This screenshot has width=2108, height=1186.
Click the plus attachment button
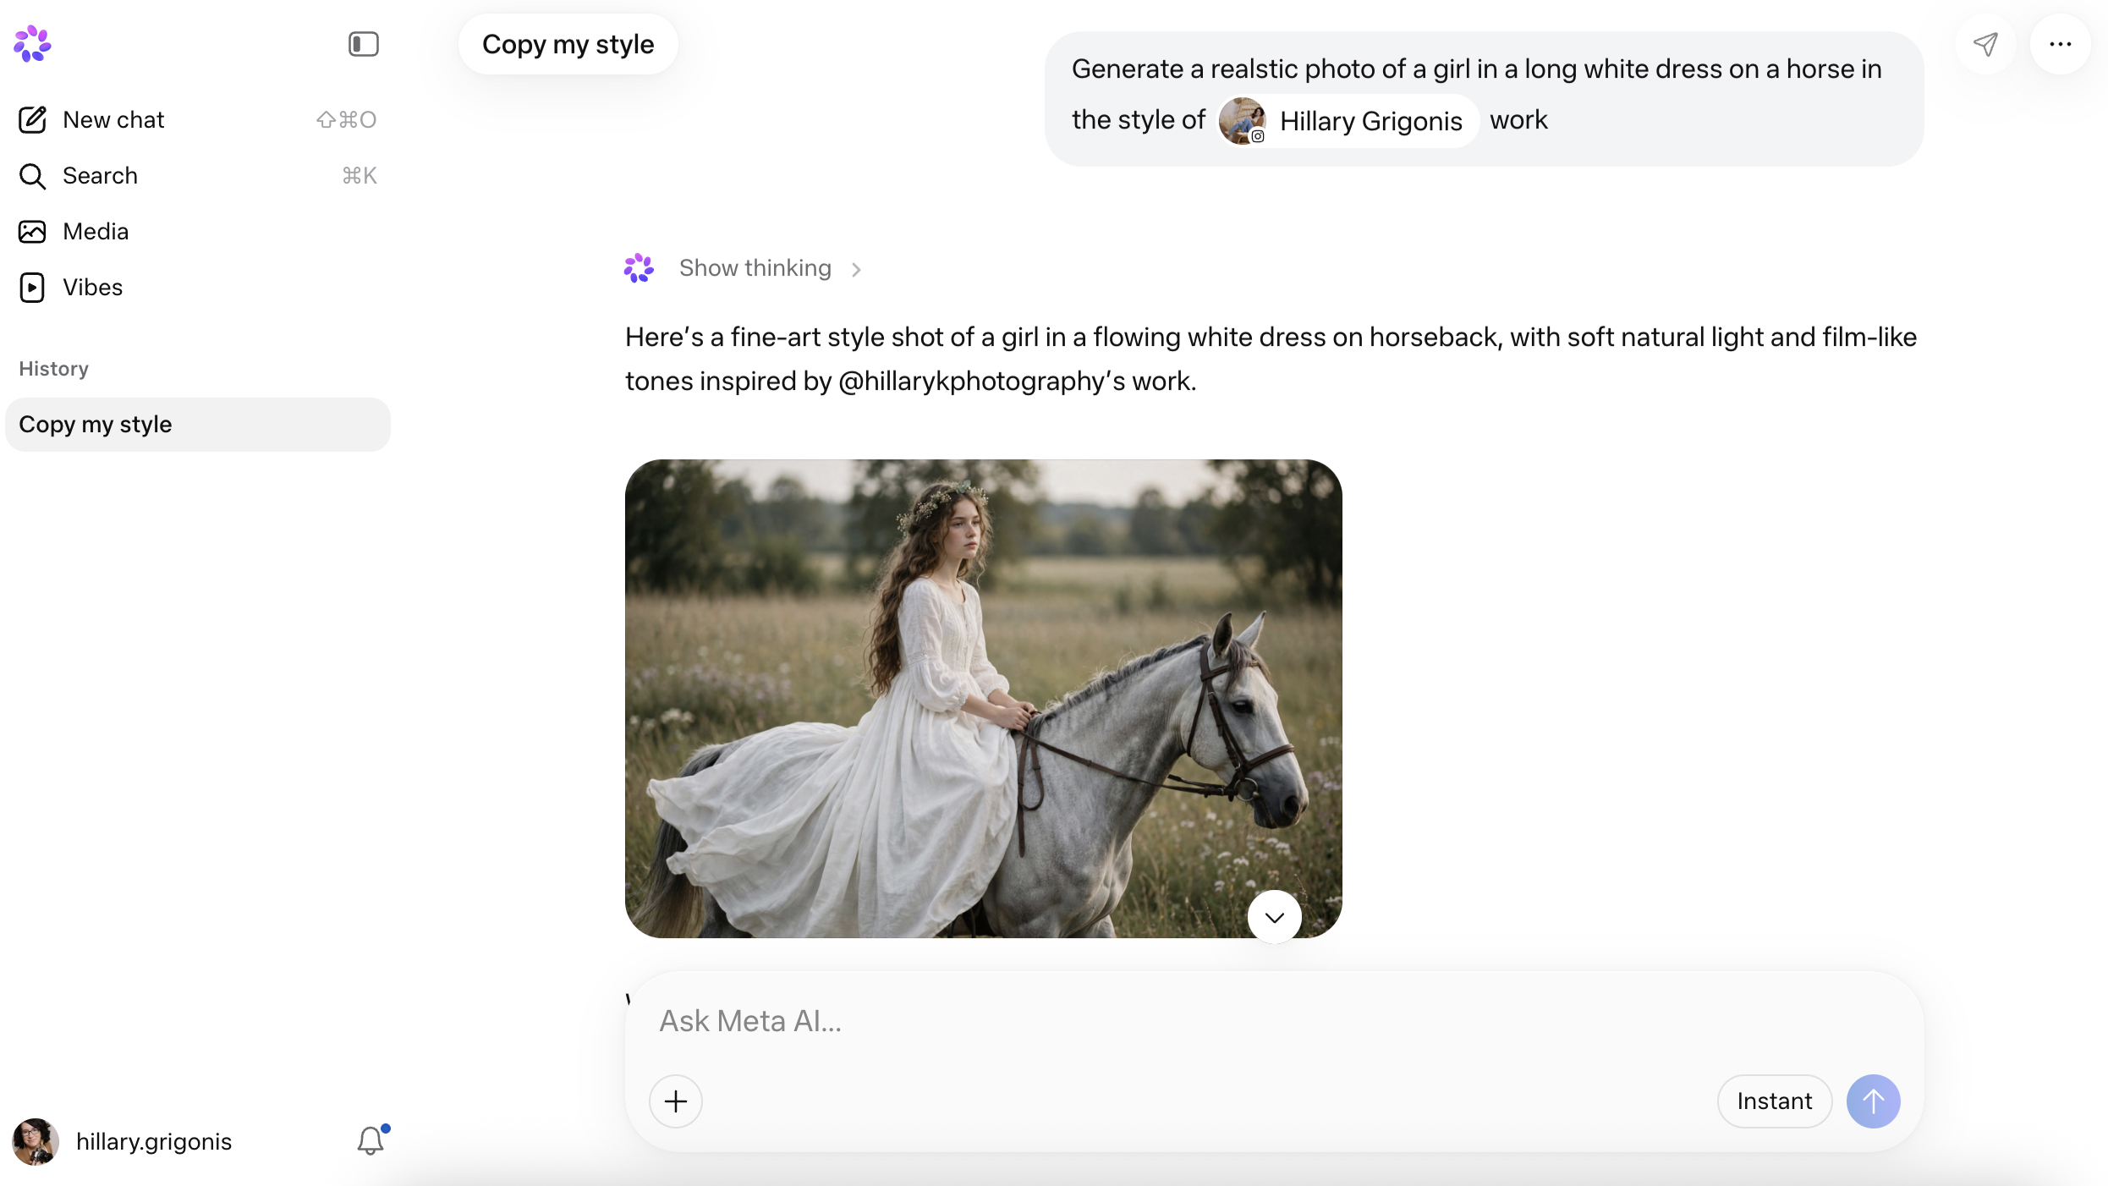pos(676,1101)
